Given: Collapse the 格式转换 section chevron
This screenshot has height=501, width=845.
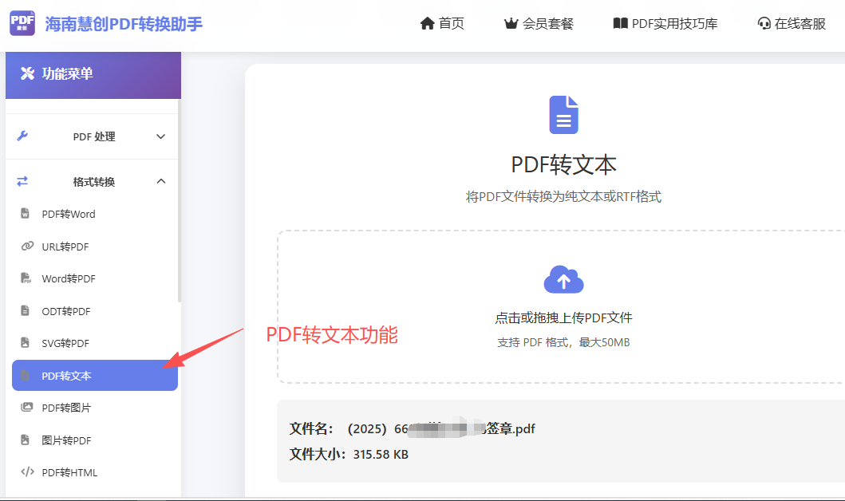Looking at the screenshot, I should (160, 182).
